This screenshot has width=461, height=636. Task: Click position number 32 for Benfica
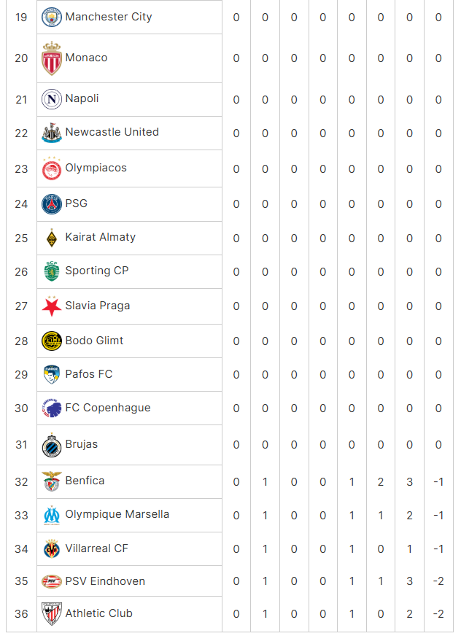21,482
